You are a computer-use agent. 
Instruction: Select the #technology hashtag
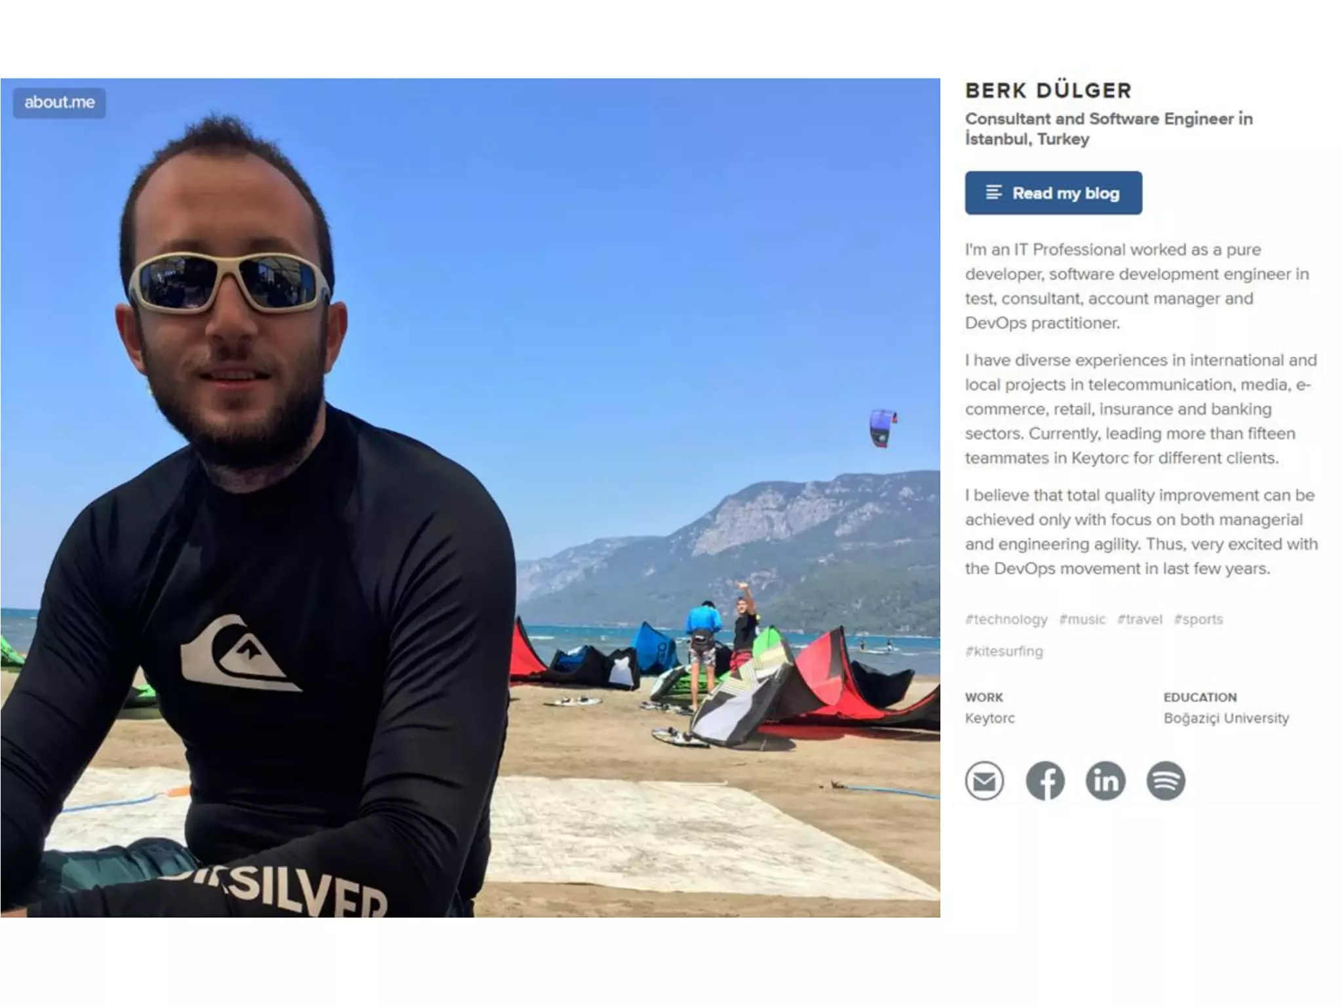[1006, 619]
